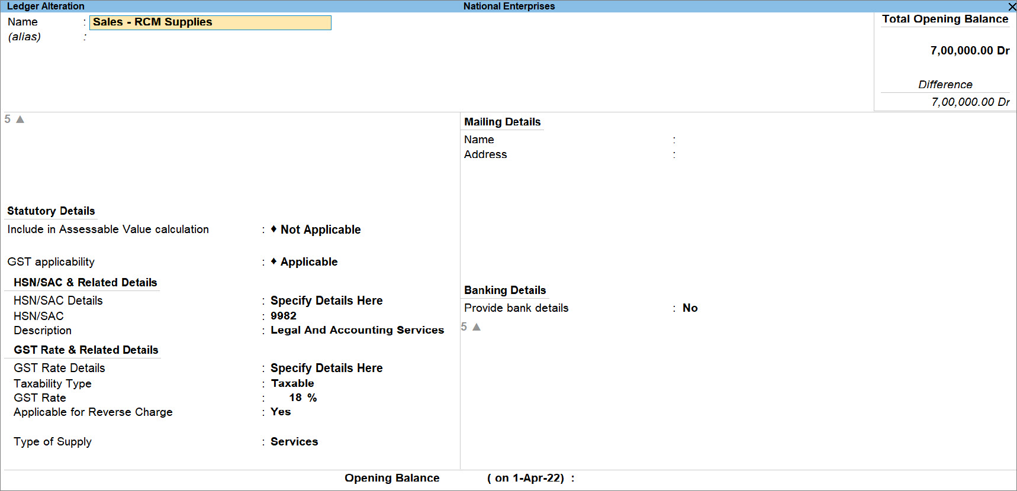This screenshot has height=491, width=1017.
Task: Toggle Provide bank details No
Action: (690, 308)
